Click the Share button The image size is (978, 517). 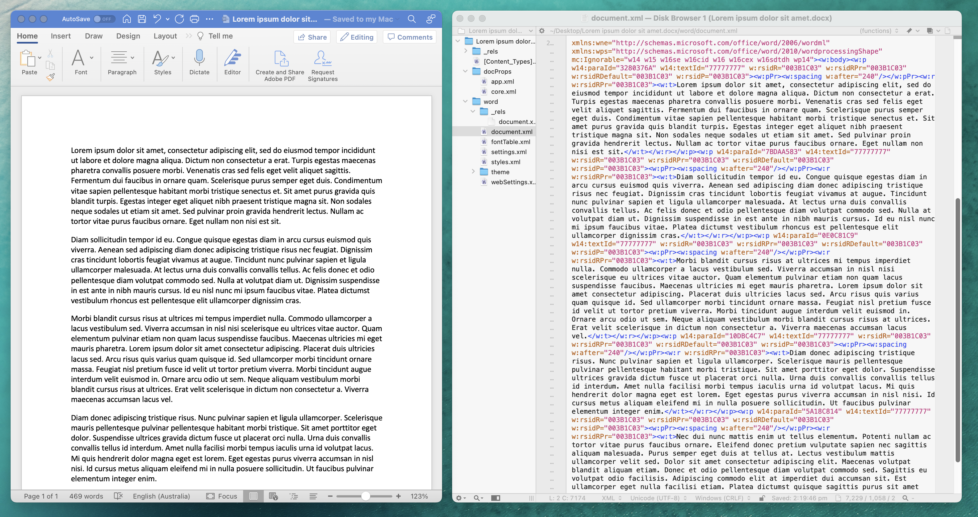click(x=312, y=37)
